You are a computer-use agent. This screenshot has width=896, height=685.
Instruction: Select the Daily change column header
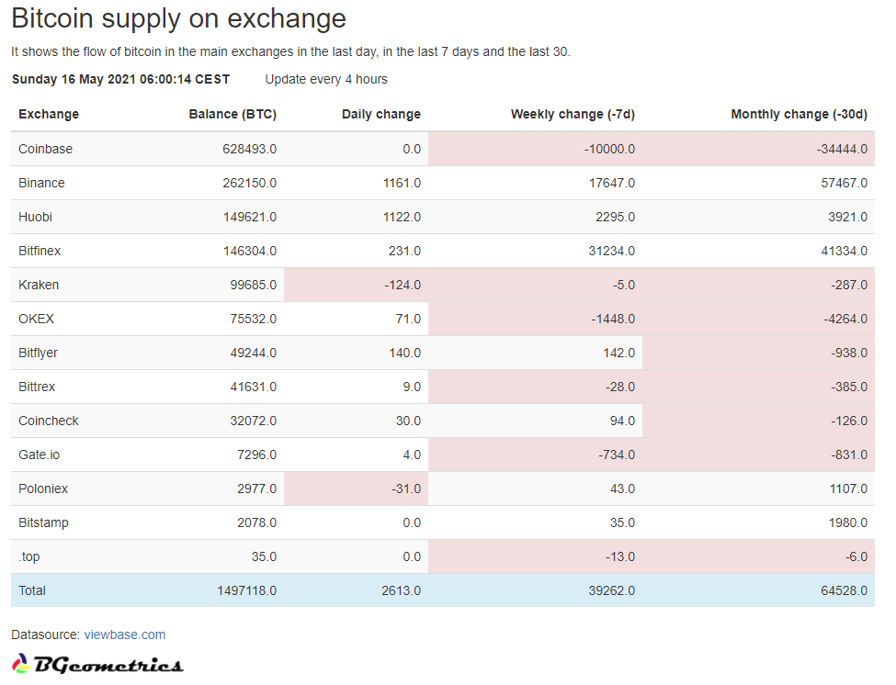380,115
